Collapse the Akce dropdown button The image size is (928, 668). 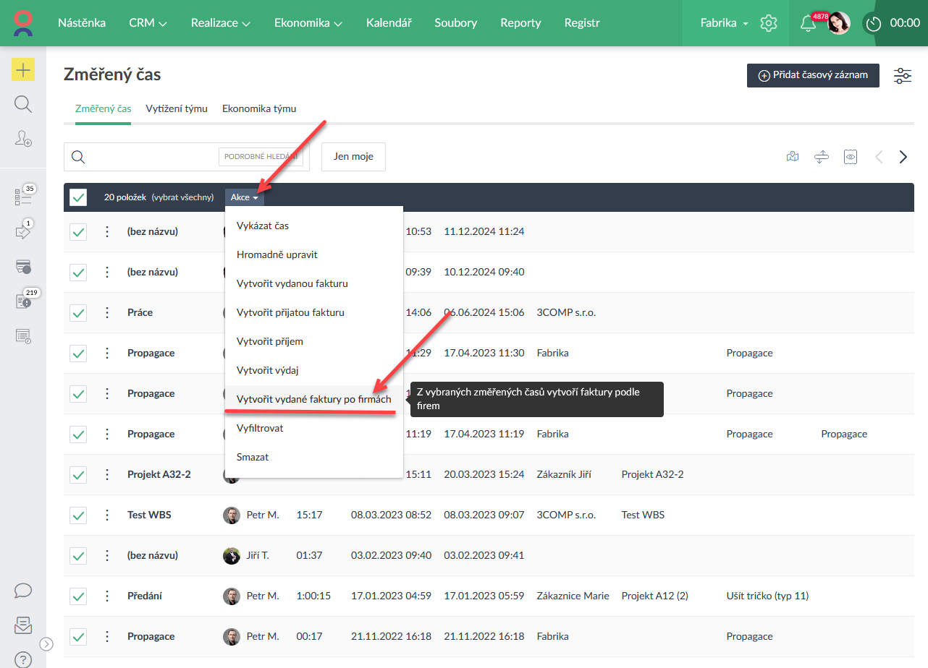[x=244, y=197]
